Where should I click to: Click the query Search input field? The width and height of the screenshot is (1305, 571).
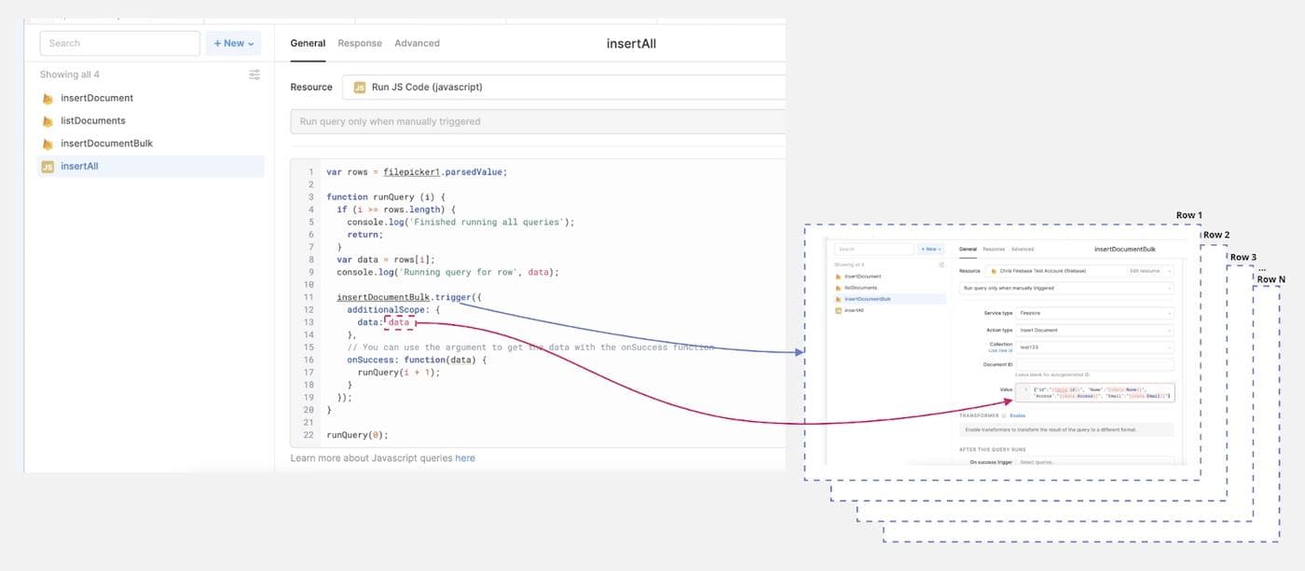point(119,43)
